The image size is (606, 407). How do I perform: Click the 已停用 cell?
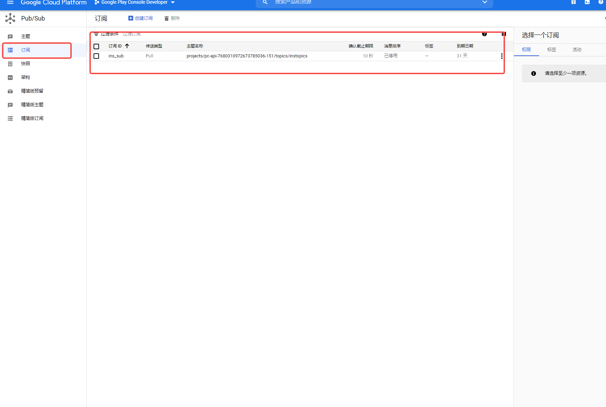(x=391, y=56)
